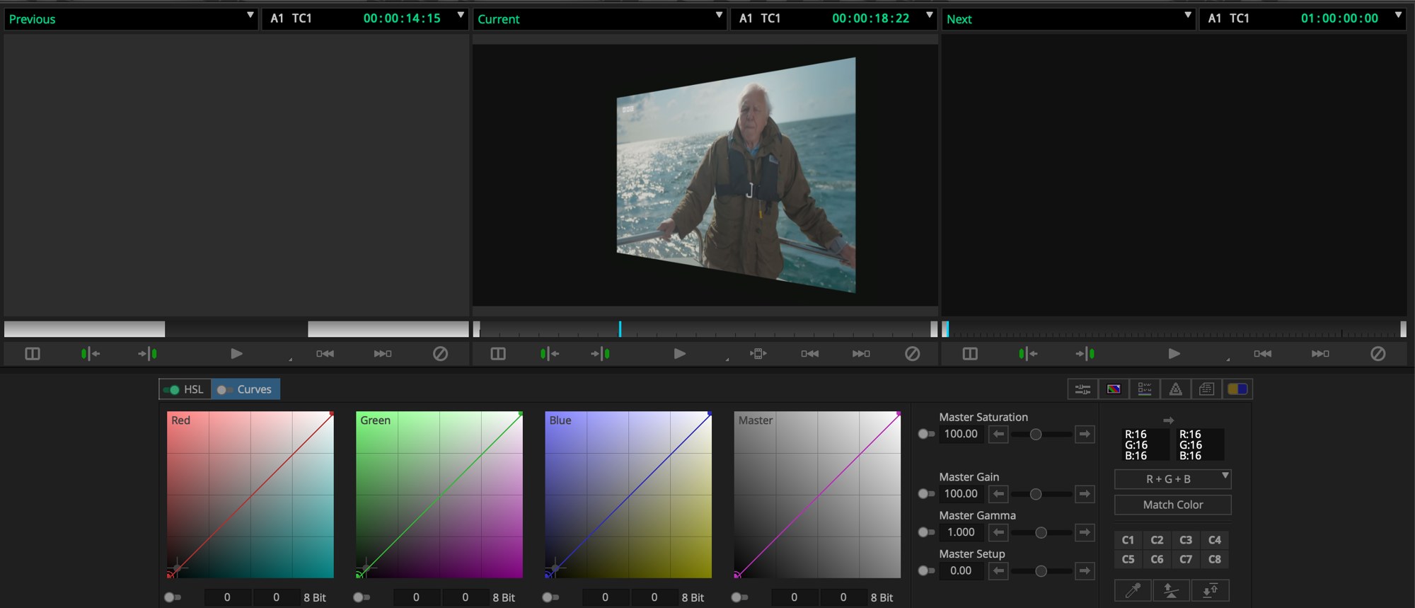This screenshot has width=1415, height=608.
Task: Play the Previous monitor clip
Action: click(x=236, y=353)
